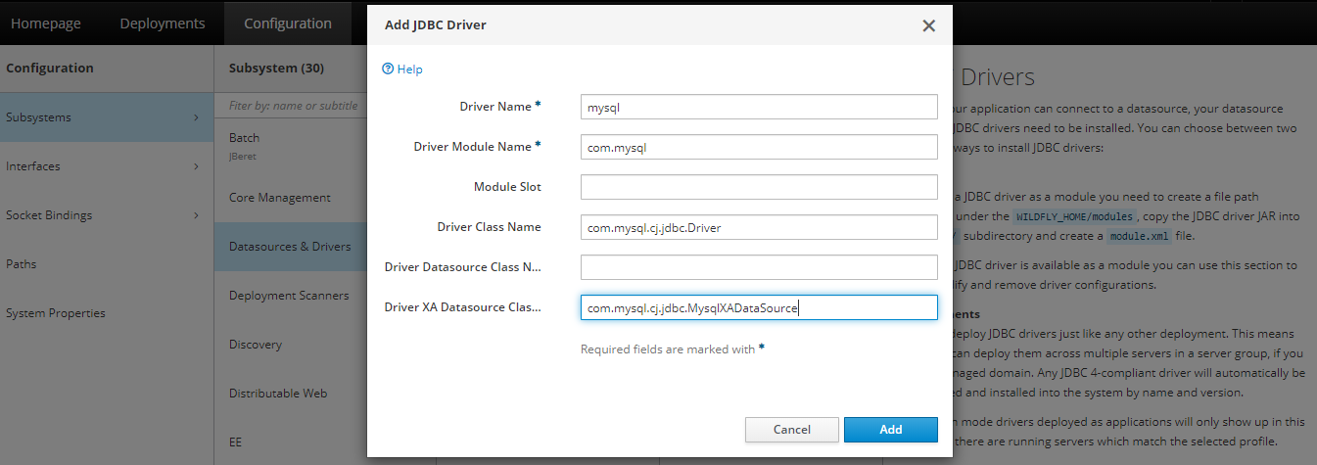Image resolution: width=1317 pixels, height=465 pixels.
Task: Open Paths in Configuration column
Action: click(107, 264)
